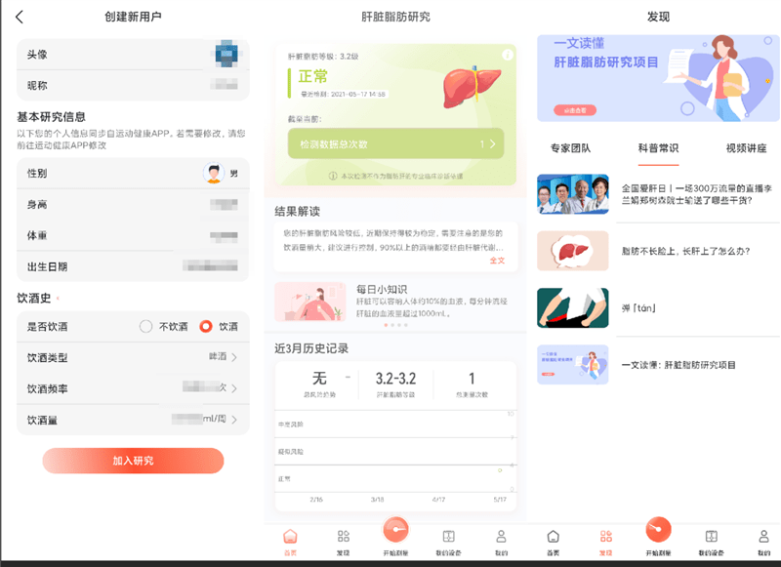Tap the back arrow on 创建新用户
781x567 pixels.
(21, 17)
